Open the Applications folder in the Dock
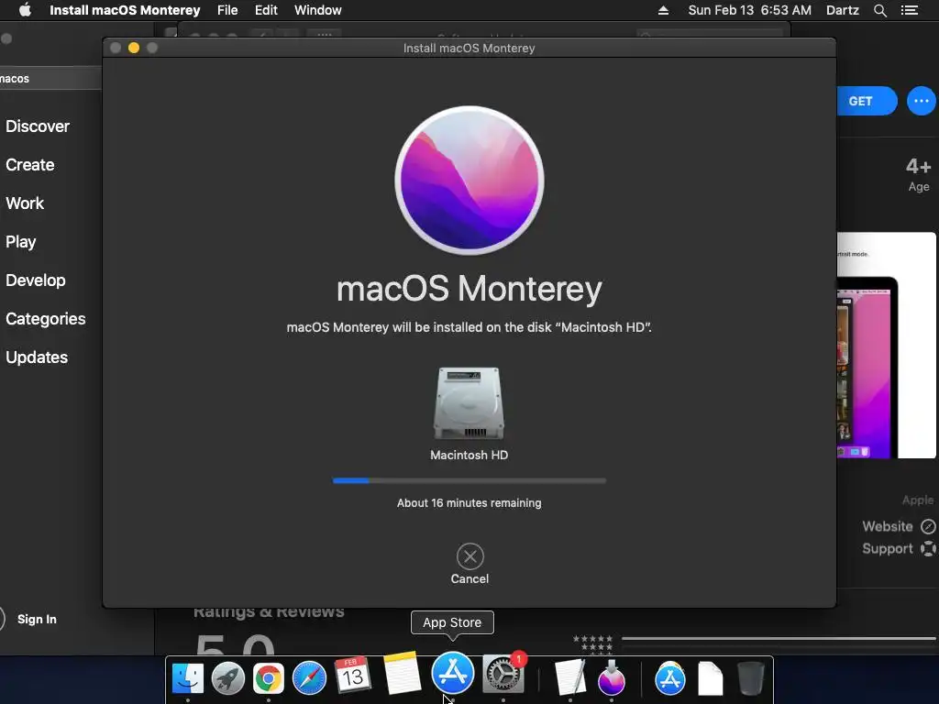939x704 pixels. click(x=669, y=678)
